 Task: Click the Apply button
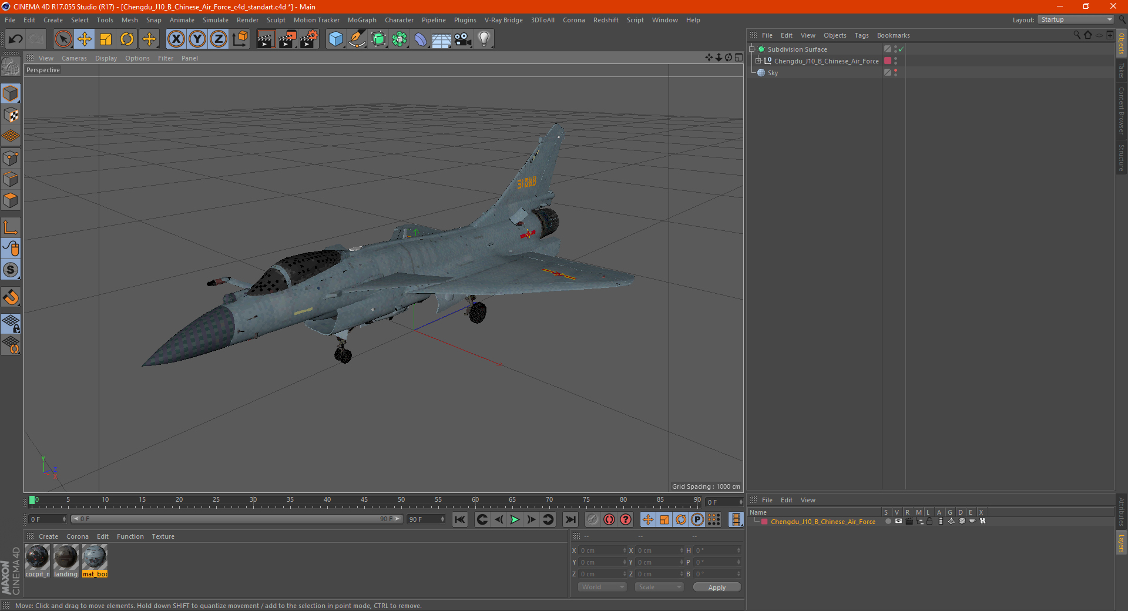click(x=717, y=587)
